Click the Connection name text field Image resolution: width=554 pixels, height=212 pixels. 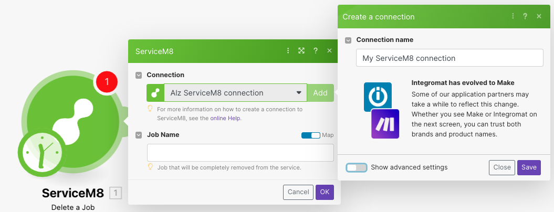(x=450, y=58)
